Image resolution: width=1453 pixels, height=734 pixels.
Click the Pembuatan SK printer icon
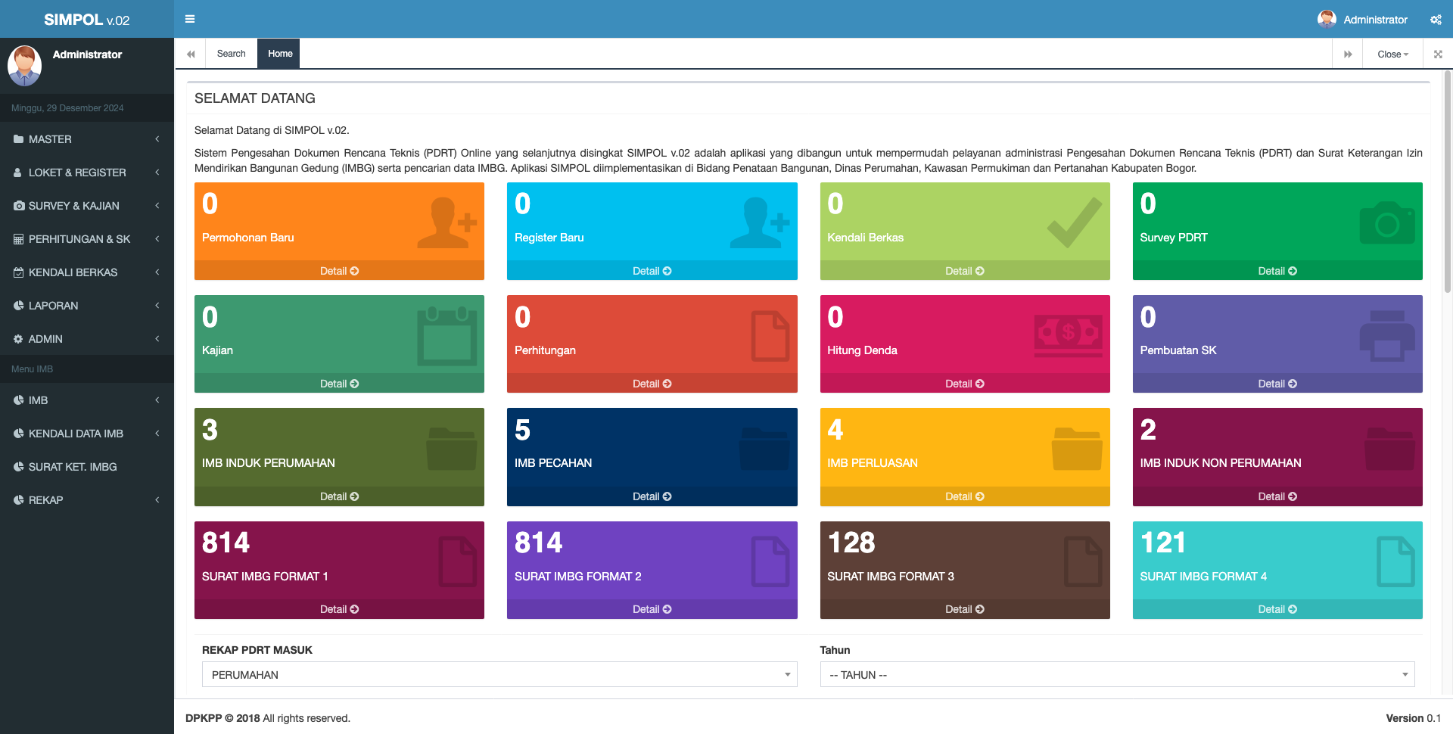(1386, 335)
